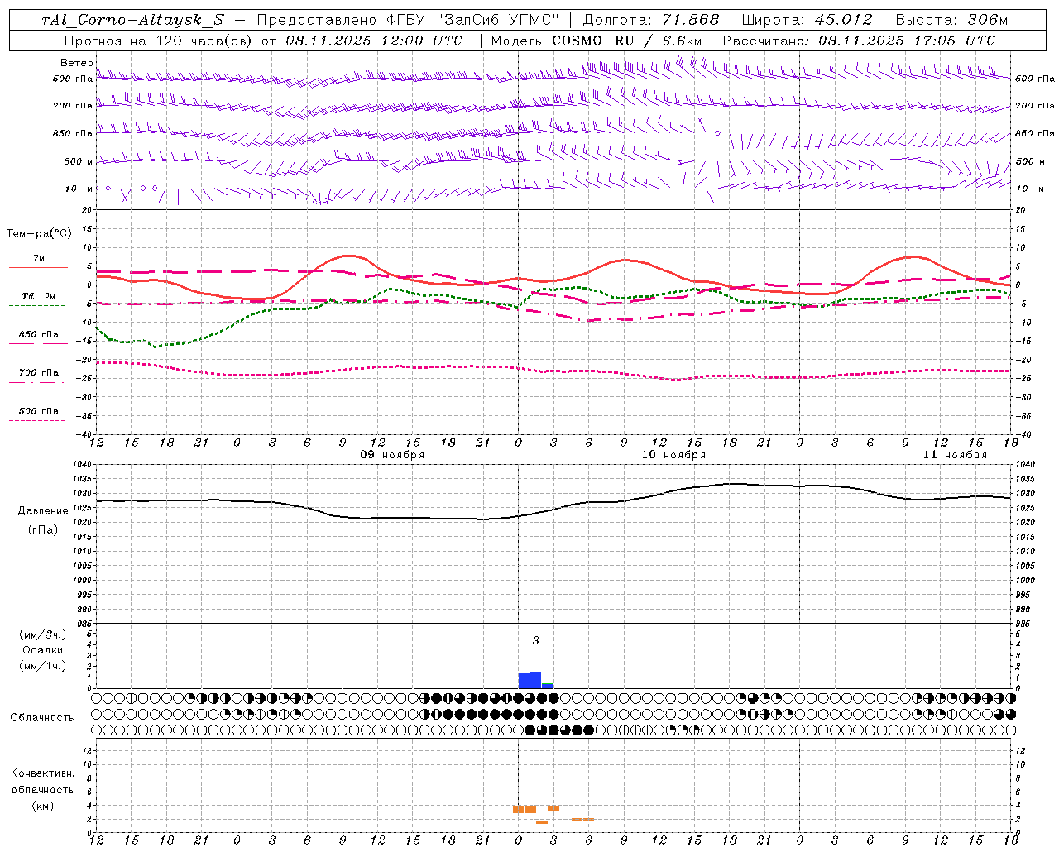Click the precipitation amount label 3 above the bars
The image size is (1059, 847).
click(x=536, y=641)
